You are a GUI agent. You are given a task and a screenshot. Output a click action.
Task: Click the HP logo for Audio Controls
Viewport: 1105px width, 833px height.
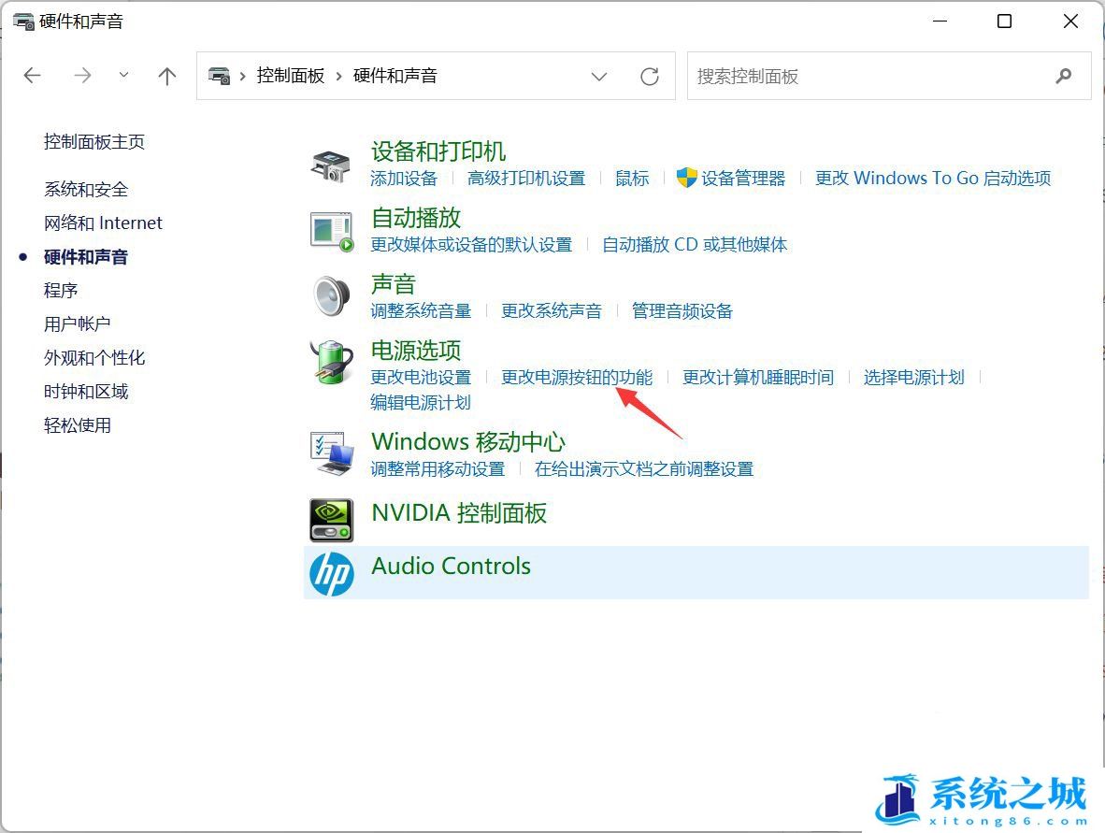[331, 570]
